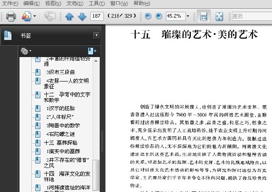Click the bookmark icon beside 3织布三段曲

click(38, 72)
